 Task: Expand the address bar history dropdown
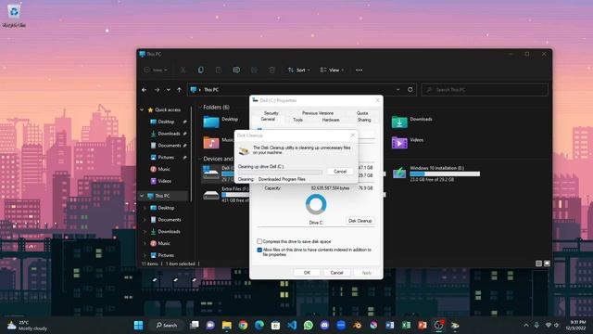(397, 90)
